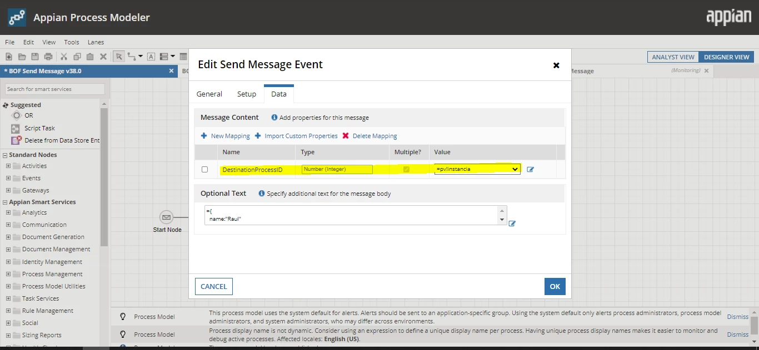The image size is (759, 350).
Task: Click Import Custom Properties link
Action: point(296,136)
